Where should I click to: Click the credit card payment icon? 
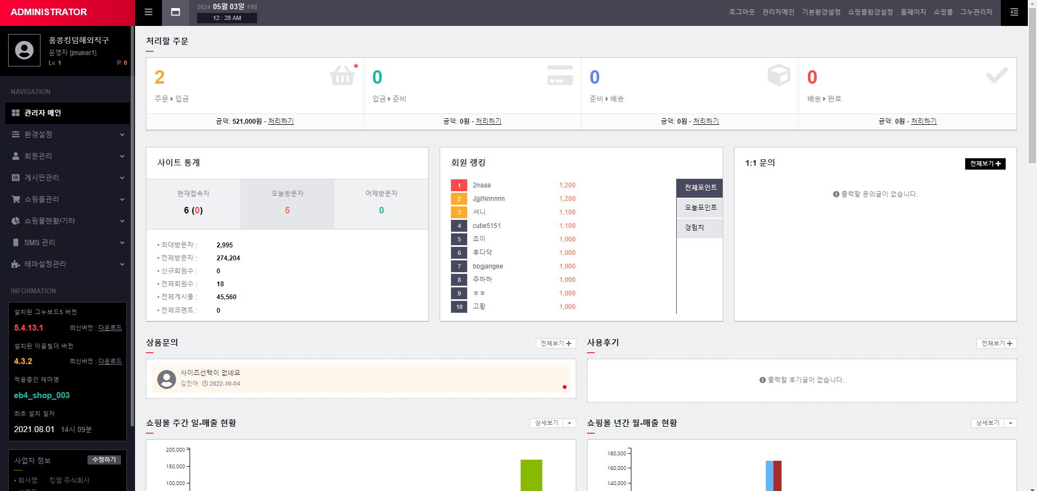point(560,76)
